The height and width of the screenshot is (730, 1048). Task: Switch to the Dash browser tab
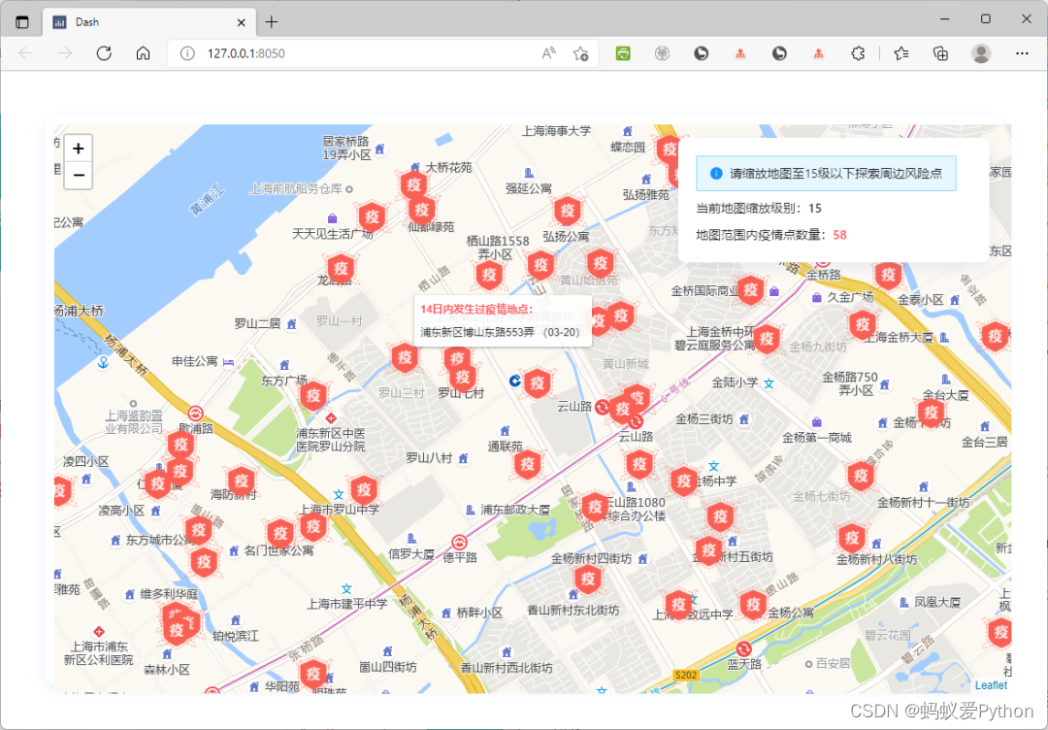pyautogui.click(x=149, y=22)
